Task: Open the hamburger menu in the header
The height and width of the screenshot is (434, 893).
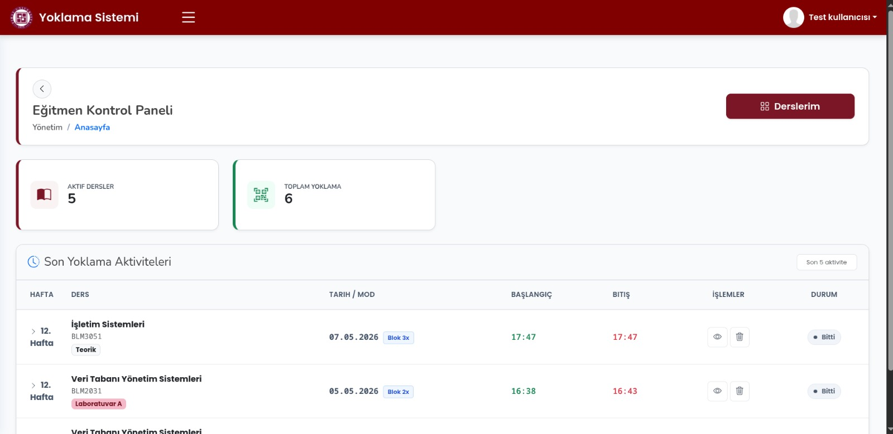Action: pyautogui.click(x=189, y=17)
